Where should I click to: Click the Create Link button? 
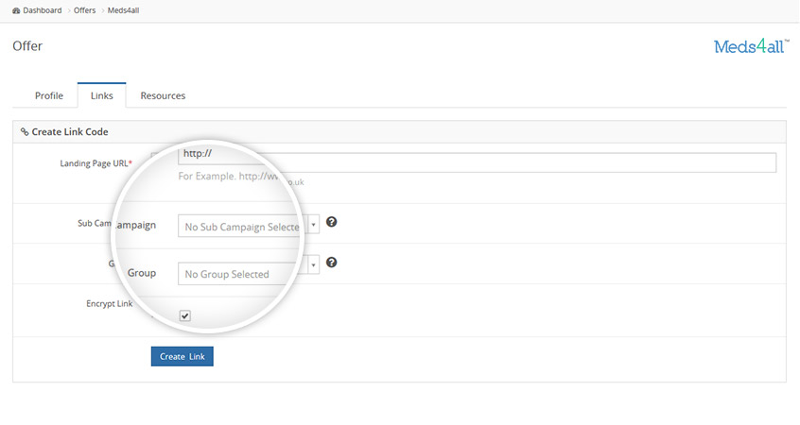pyautogui.click(x=183, y=356)
